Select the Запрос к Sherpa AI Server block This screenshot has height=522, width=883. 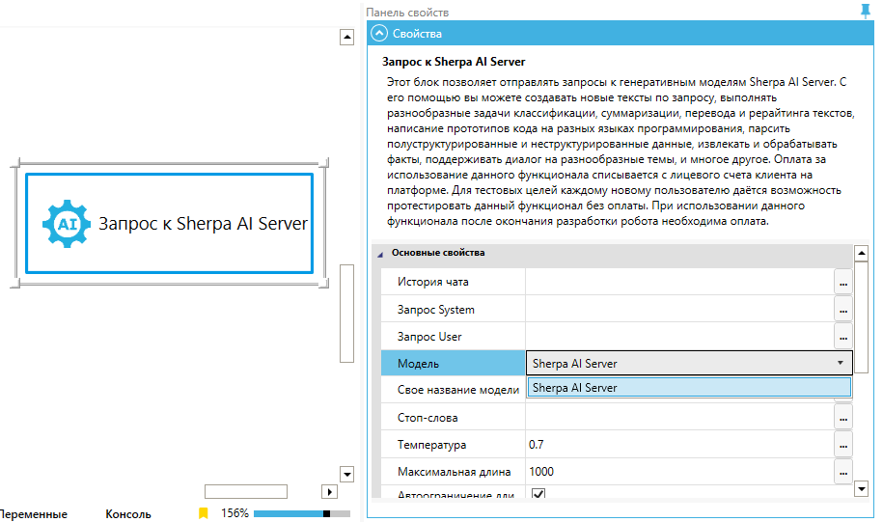[x=169, y=224]
